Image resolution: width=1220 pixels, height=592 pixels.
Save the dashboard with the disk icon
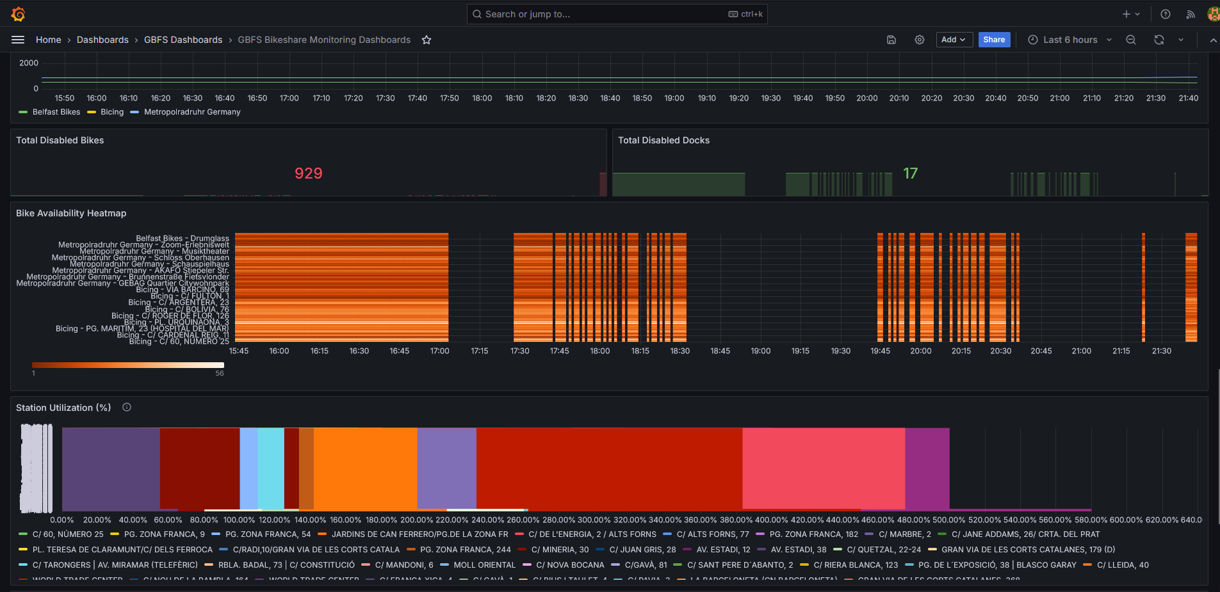891,40
